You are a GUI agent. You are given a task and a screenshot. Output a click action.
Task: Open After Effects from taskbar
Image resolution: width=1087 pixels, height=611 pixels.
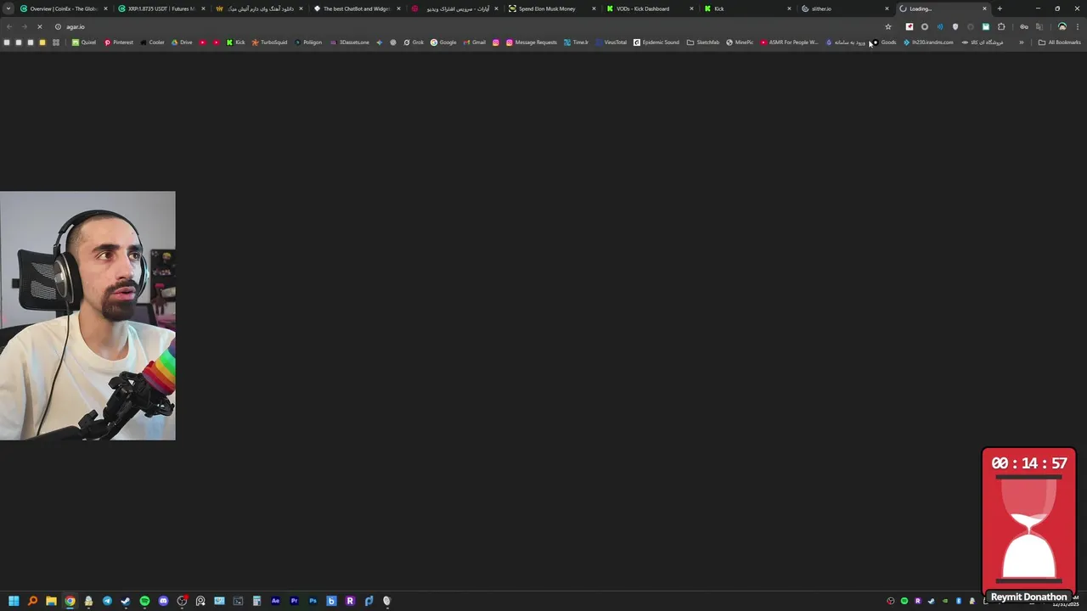275,601
